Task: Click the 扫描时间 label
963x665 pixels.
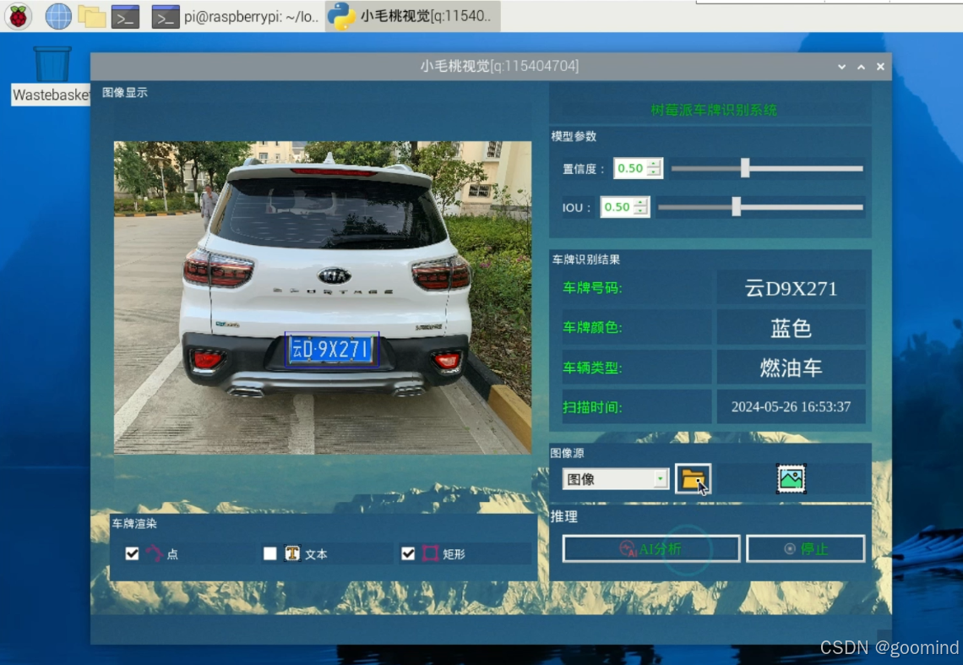Action: click(x=592, y=407)
